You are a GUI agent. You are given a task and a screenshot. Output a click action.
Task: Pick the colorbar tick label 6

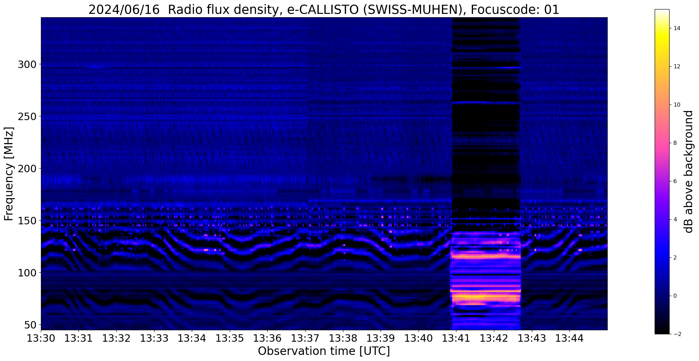[x=675, y=181]
